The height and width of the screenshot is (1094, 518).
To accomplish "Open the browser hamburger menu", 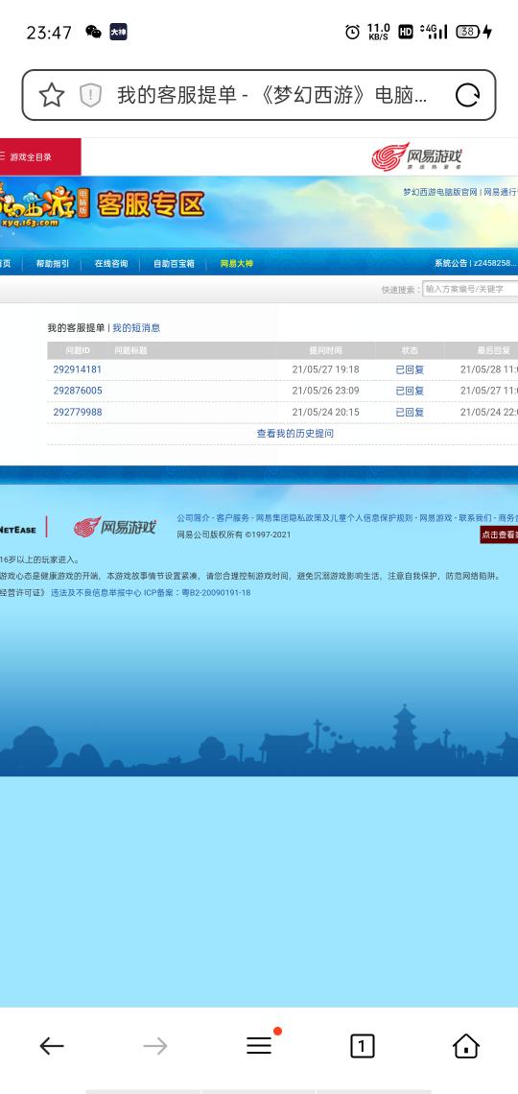I will pos(259,1045).
